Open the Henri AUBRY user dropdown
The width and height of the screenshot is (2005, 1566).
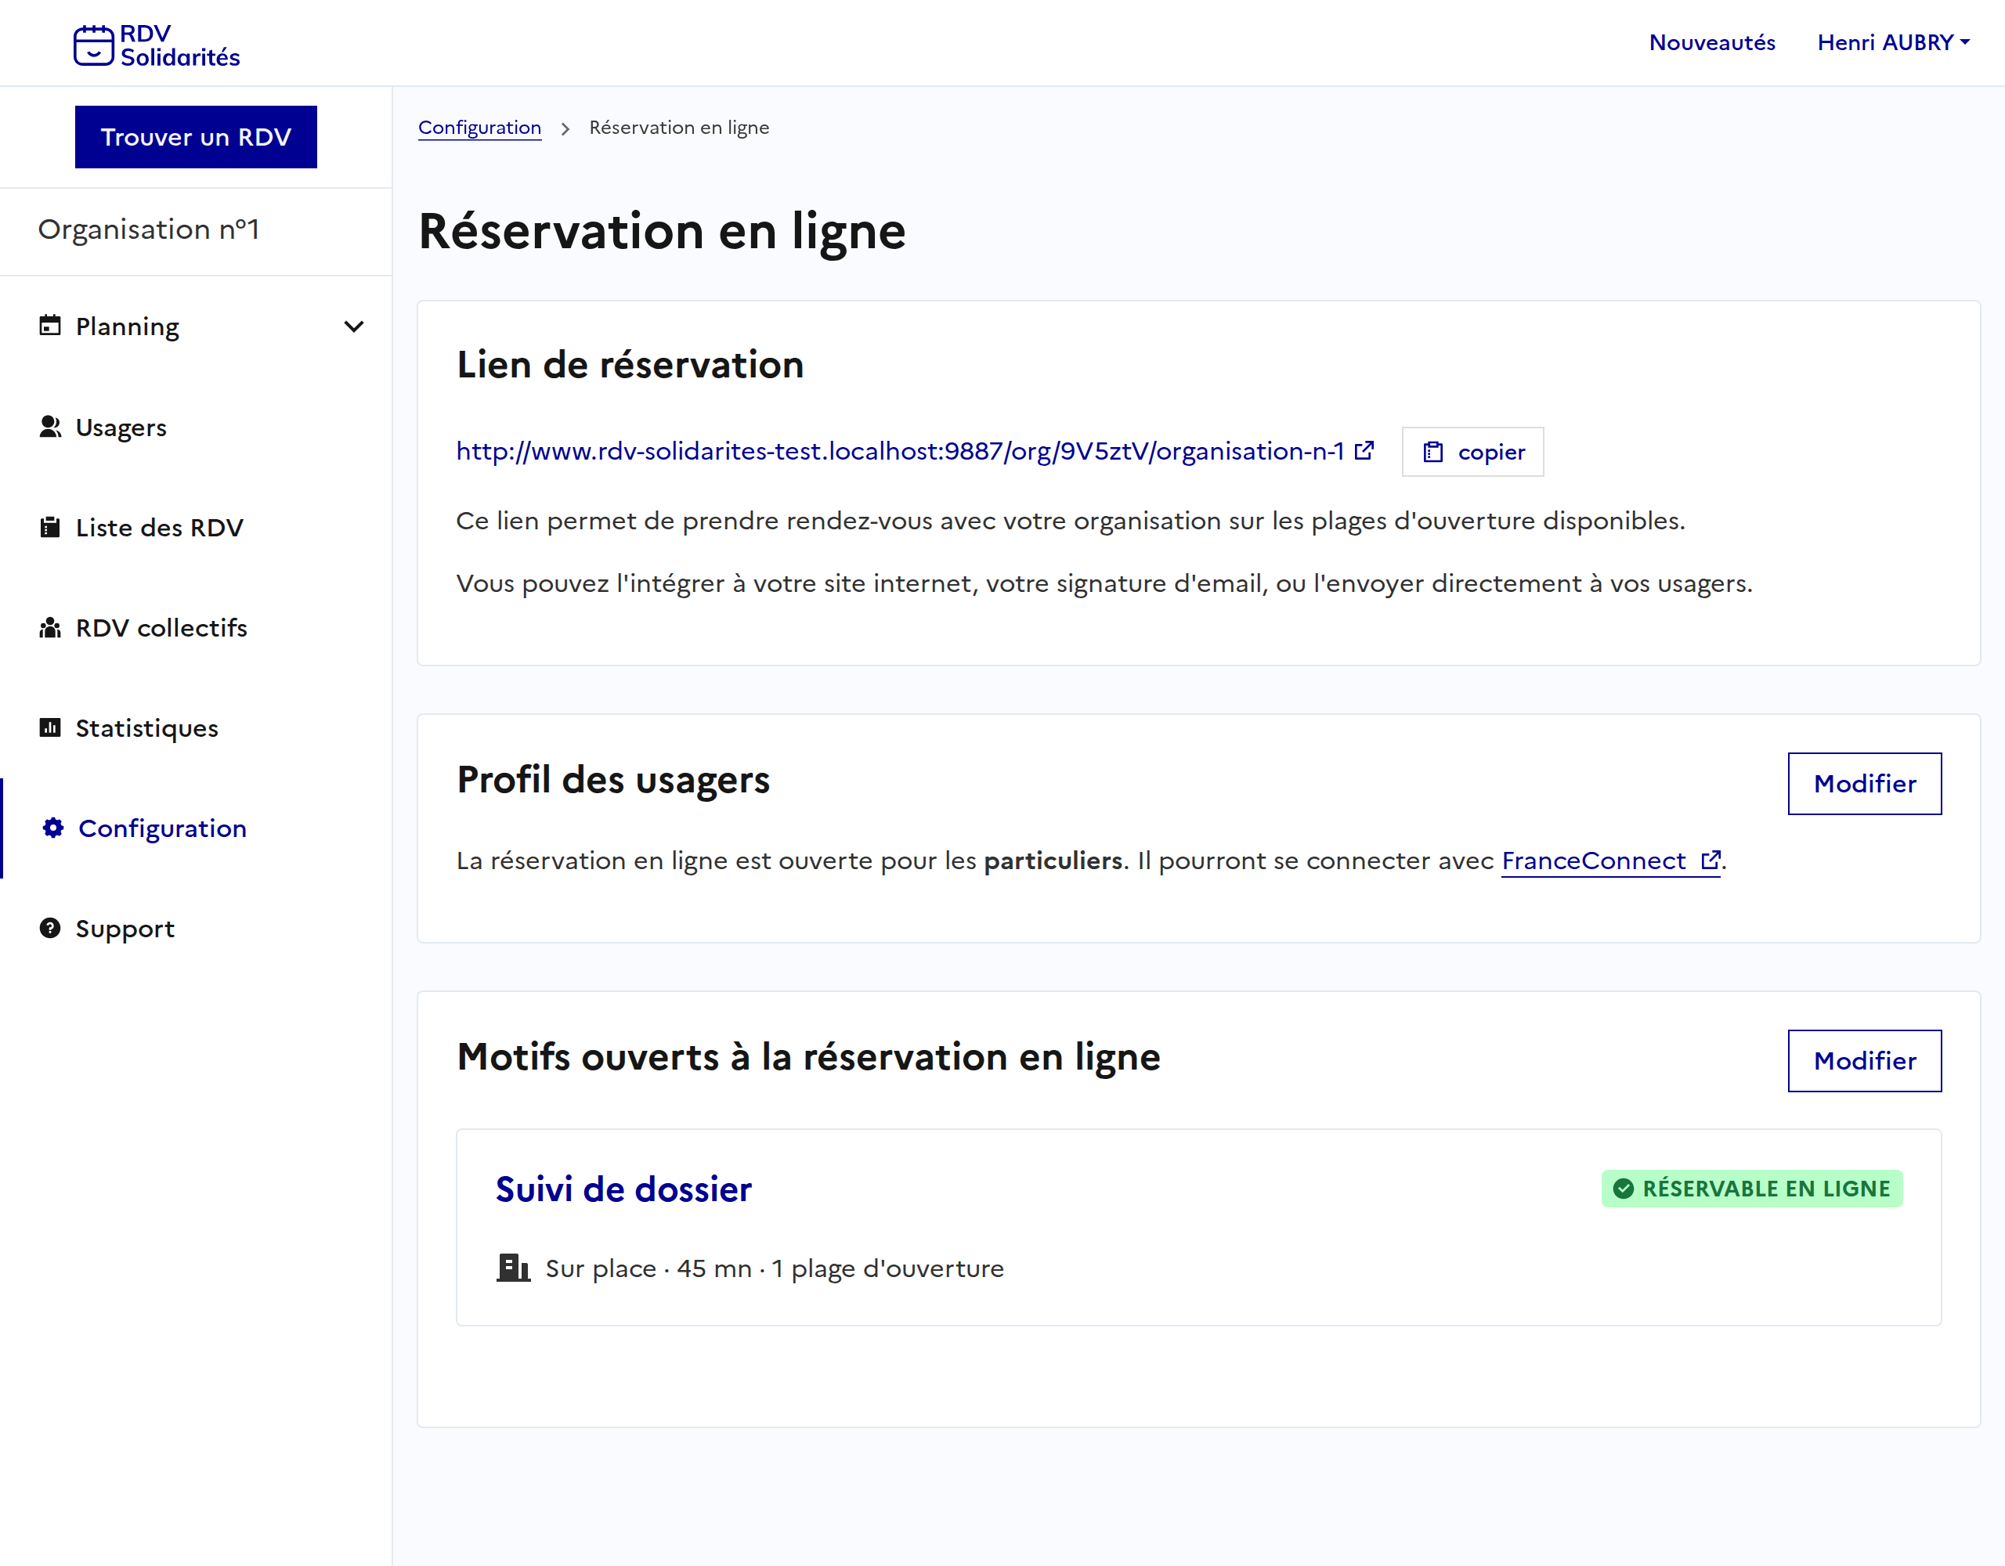pos(1892,42)
